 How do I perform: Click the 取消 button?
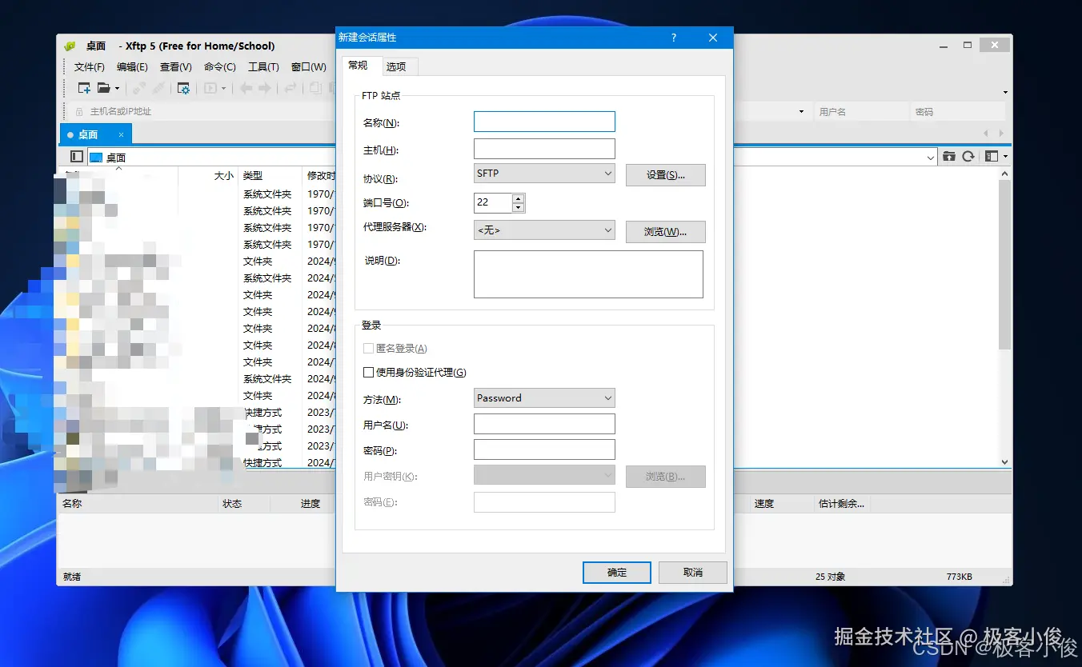693,573
